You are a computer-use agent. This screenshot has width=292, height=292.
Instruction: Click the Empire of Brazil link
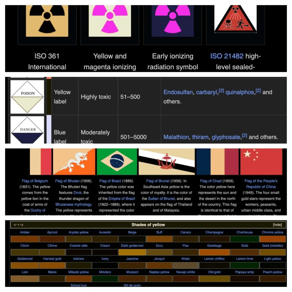(122, 199)
